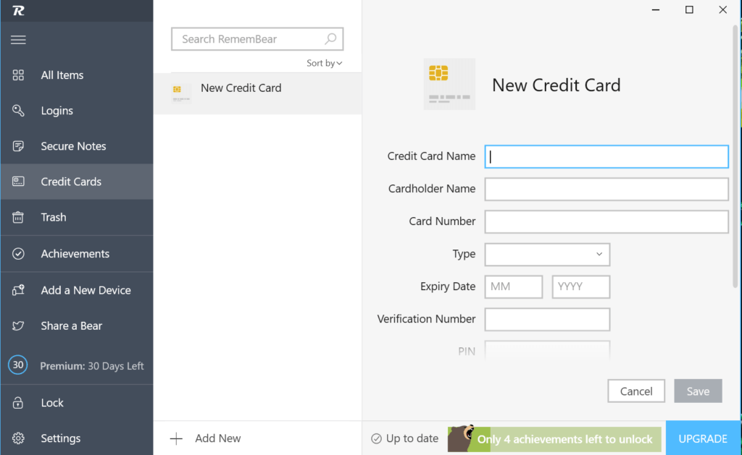Click the search magnifier icon

click(x=330, y=39)
